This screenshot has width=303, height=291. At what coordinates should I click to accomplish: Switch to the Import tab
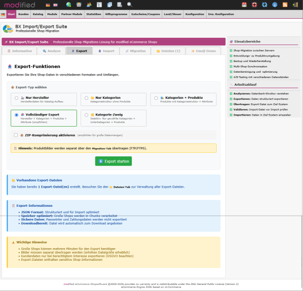106,51
